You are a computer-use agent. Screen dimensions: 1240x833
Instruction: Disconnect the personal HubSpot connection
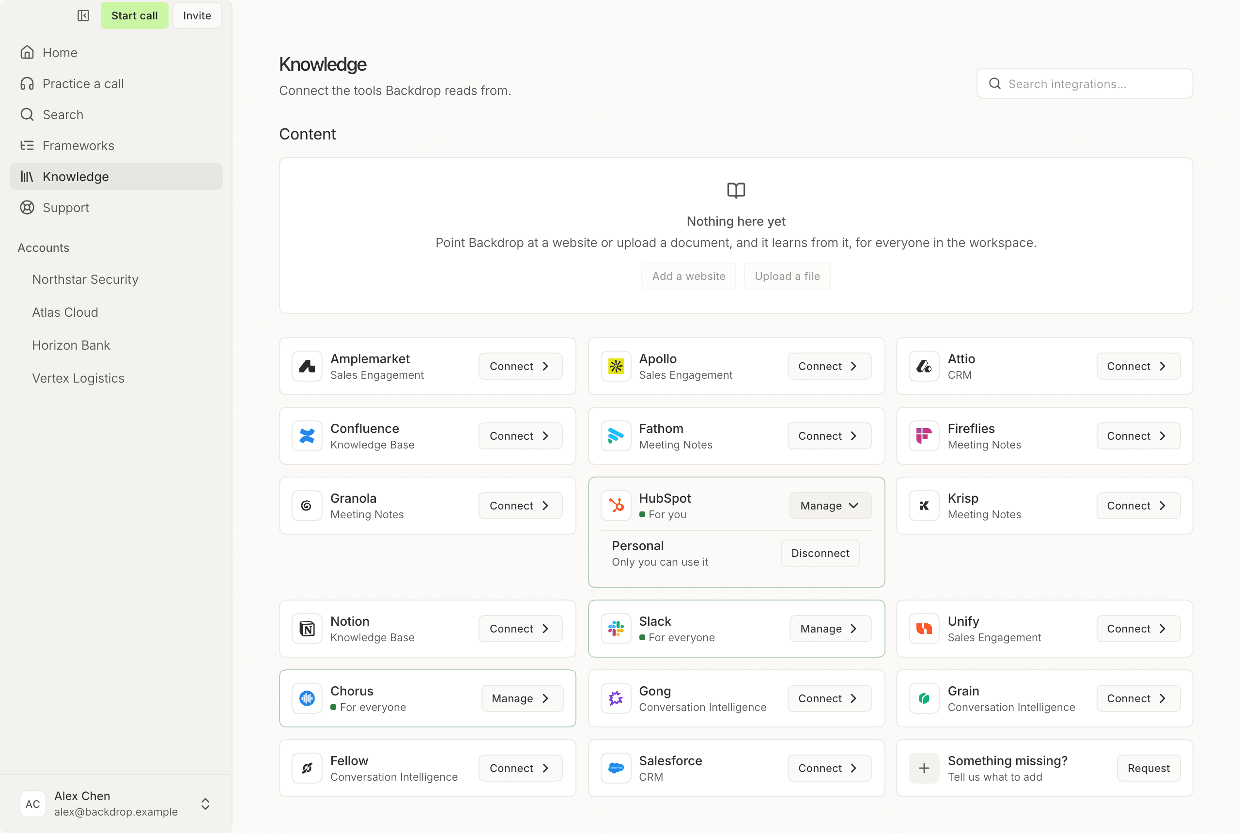pyautogui.click(x=820, y=553)
